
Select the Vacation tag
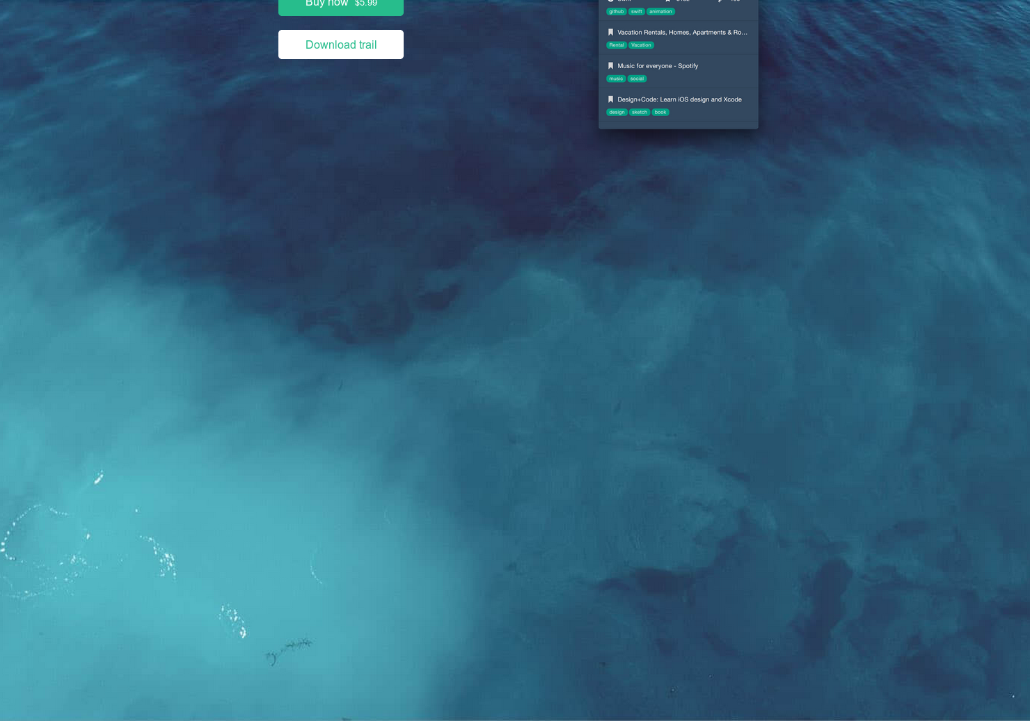pyautogui.click(x=641, y=45)
